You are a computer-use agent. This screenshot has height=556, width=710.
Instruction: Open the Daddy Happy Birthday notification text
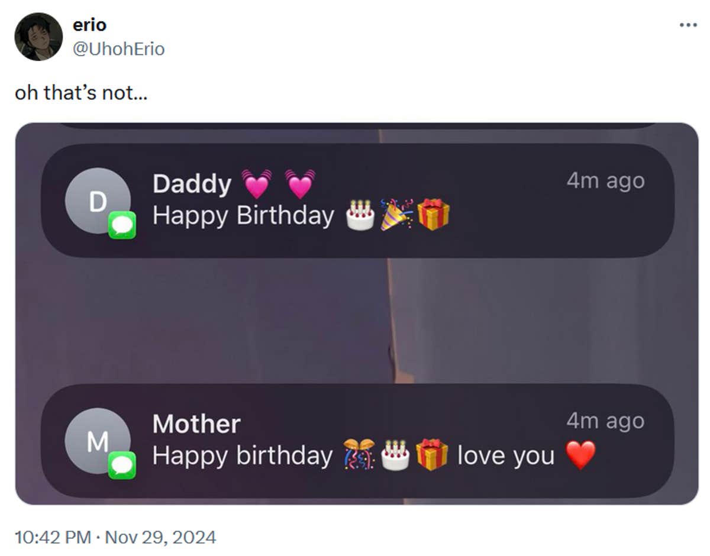point(243,215)
